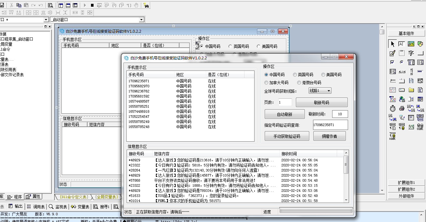This screenshot has width=426, height=222.
Task: Pick the picture box component icon
Action: point(411,44)
